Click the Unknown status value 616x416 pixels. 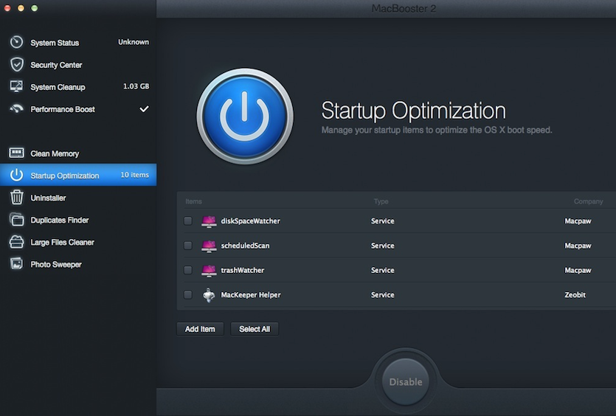(x=134, y=41)
